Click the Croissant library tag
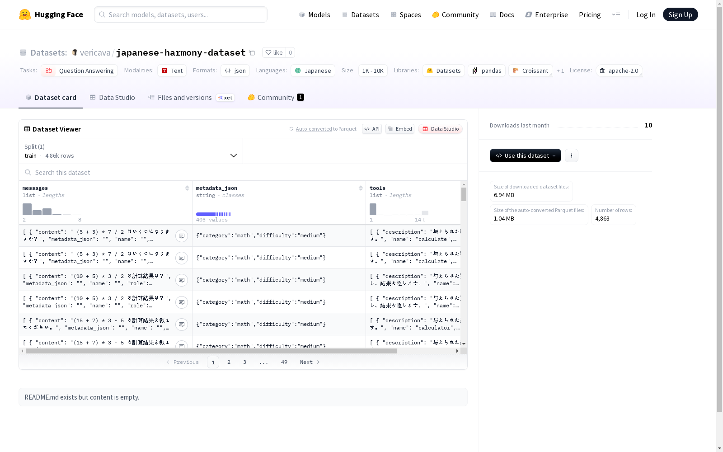This screenshot has width=723, height=452. tap(531, 71)
